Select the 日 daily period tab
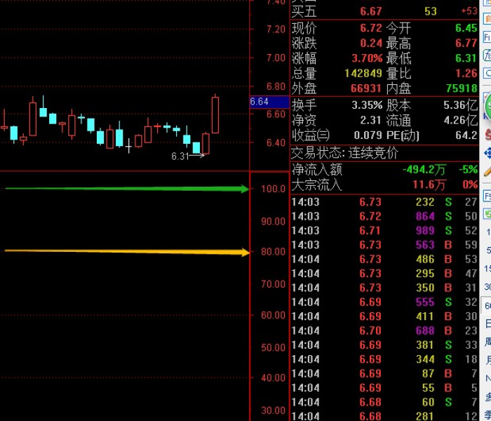The image size is (491, 421). click(x=487, y=323)
